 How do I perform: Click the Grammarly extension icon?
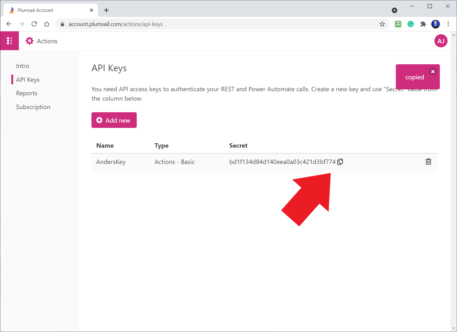(x=410, y=24)
